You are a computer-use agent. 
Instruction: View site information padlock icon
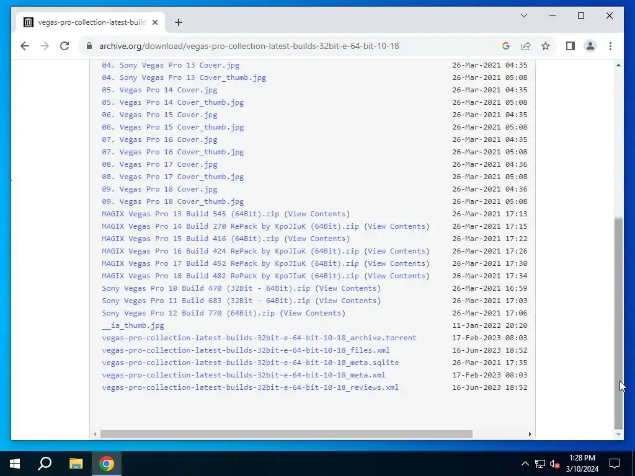click(x=89, y=46)
